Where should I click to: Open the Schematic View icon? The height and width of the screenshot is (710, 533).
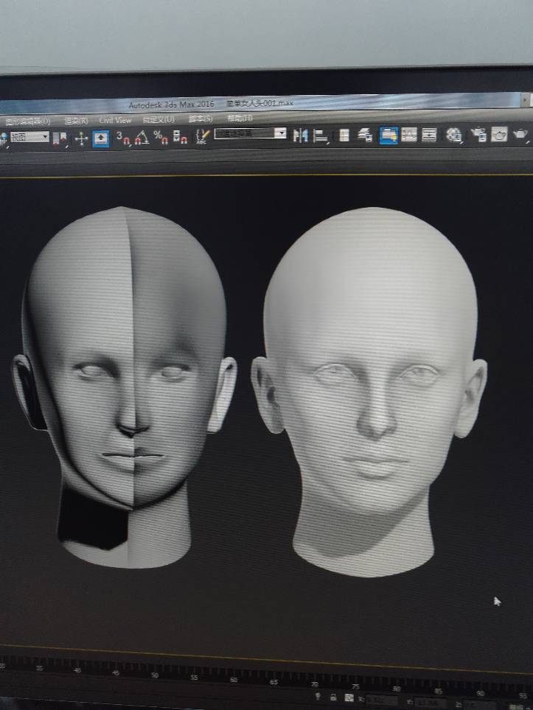coord(429,135)
